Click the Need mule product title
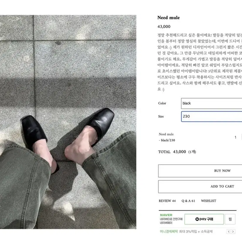Viewport: 242px width, 242px height. 169,18
